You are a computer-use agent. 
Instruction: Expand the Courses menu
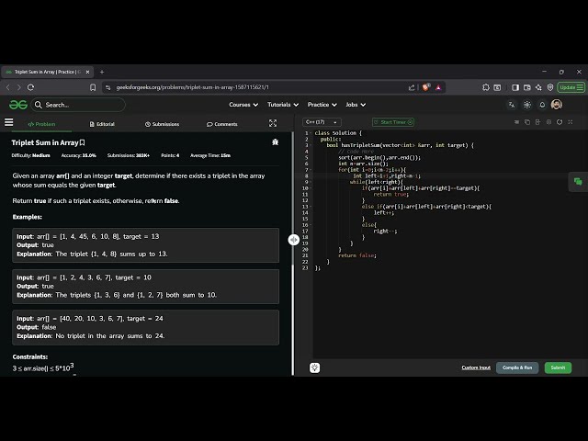[x=243, y=105]
